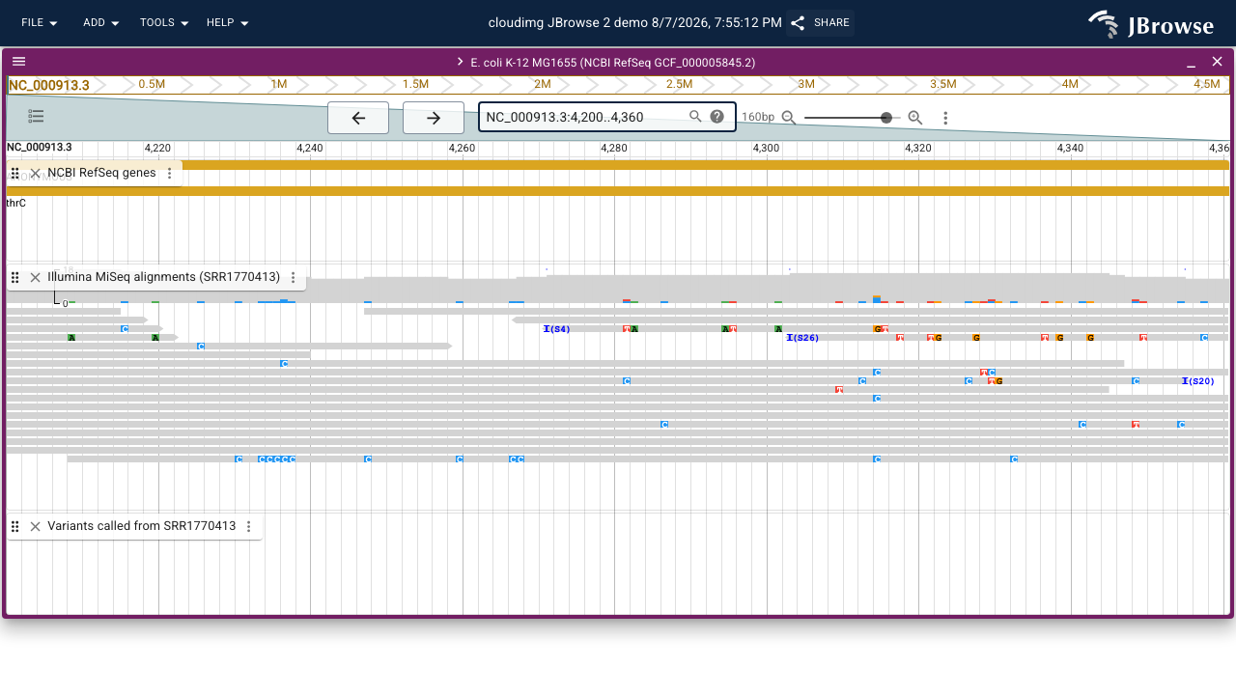The width and height of the screenshot is (1236, 695).
Task: Open the track selector list icon
Action: [x=37, y=117]
